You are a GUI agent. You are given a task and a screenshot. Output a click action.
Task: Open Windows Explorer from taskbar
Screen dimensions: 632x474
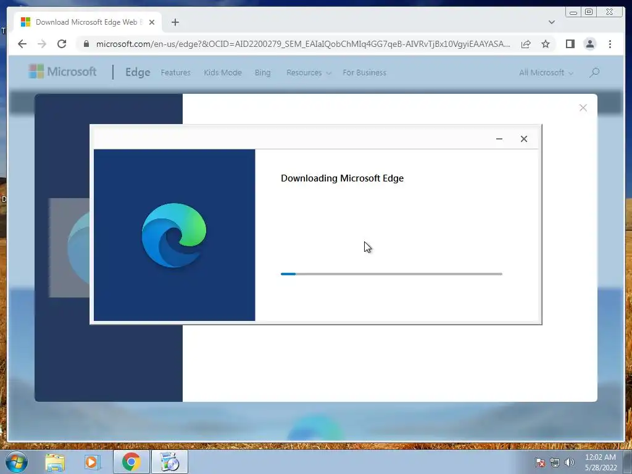coord(55,462)
